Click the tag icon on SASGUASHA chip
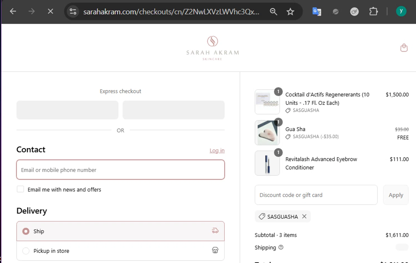The width and height of the screenshot is (416, 263). tap(262, 217)
